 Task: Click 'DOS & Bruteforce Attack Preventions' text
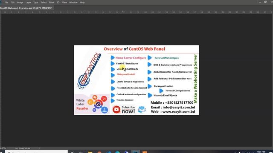point(172,65)
